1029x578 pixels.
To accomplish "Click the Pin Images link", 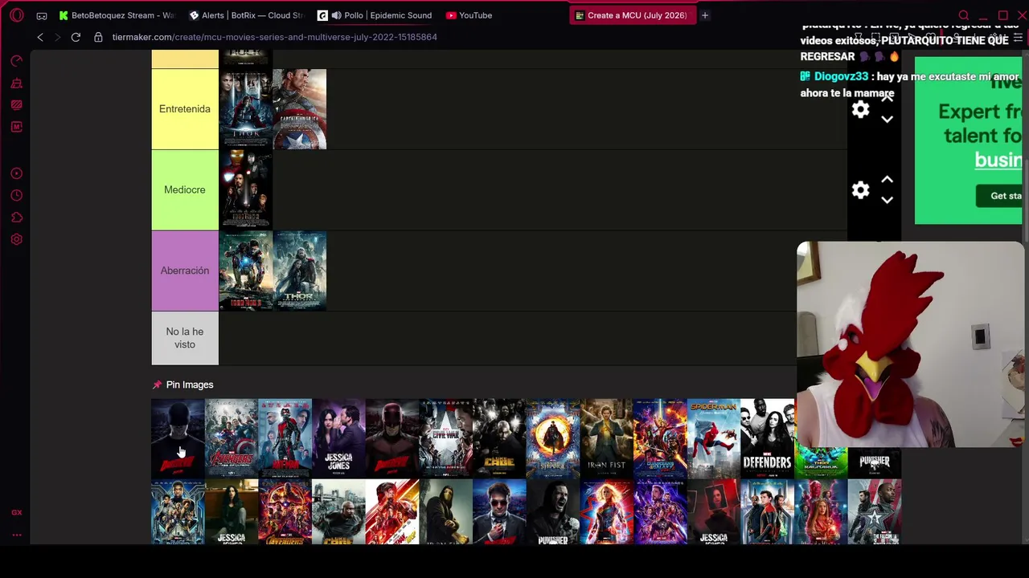I will [x=190, y=385].
